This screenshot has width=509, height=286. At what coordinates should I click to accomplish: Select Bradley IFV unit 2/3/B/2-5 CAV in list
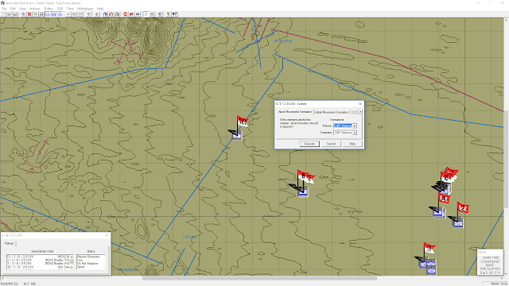pos(38,260)
